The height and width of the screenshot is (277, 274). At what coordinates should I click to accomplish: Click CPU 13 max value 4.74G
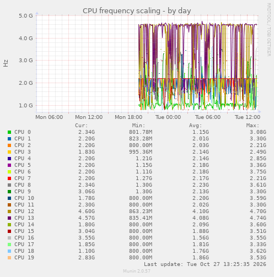[258, 218]
